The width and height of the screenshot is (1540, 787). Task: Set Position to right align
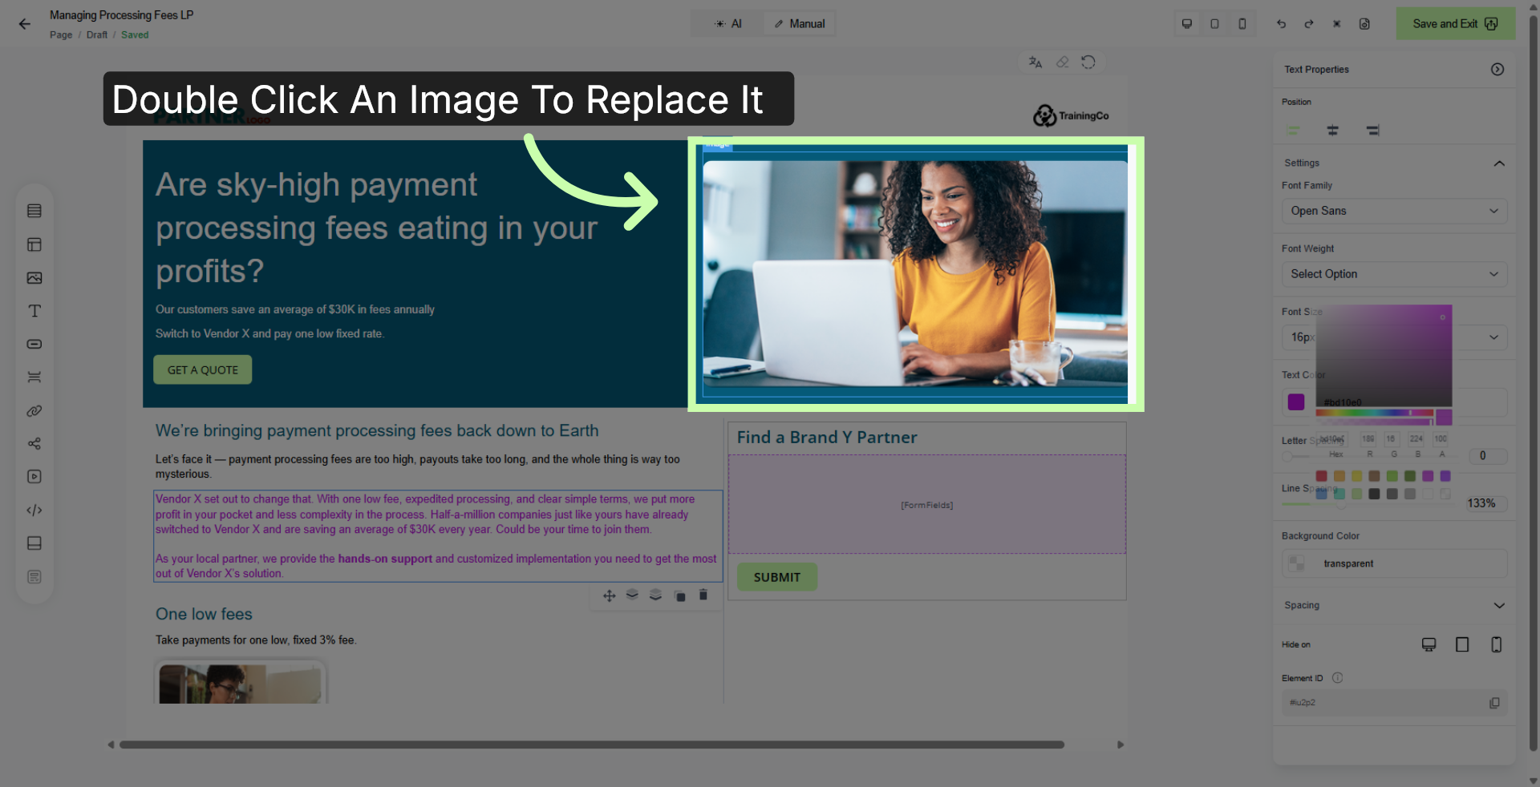(1372, 130)
